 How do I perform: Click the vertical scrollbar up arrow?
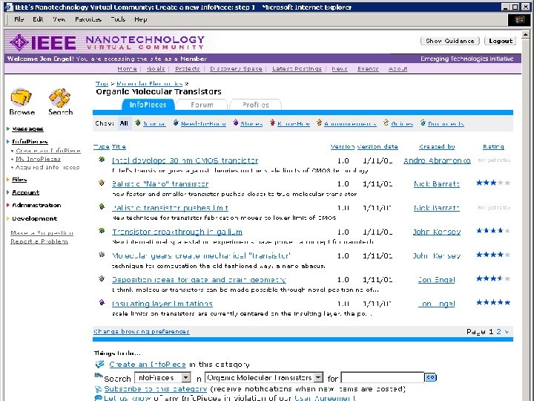tap(525, 34)
